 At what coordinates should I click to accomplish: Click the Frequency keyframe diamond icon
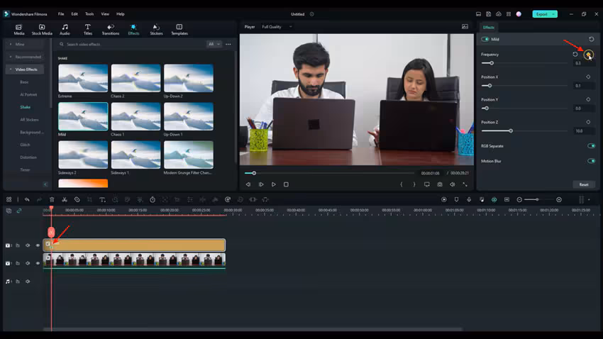coord(588,55)
